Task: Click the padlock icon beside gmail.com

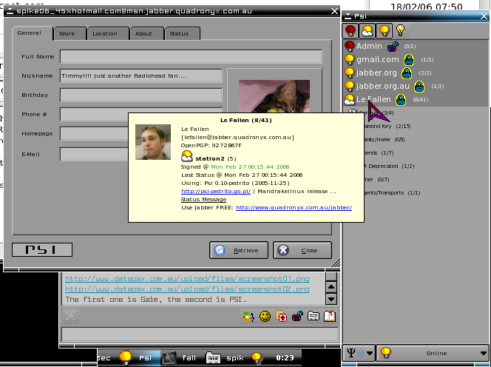Action: pos(407,60)
